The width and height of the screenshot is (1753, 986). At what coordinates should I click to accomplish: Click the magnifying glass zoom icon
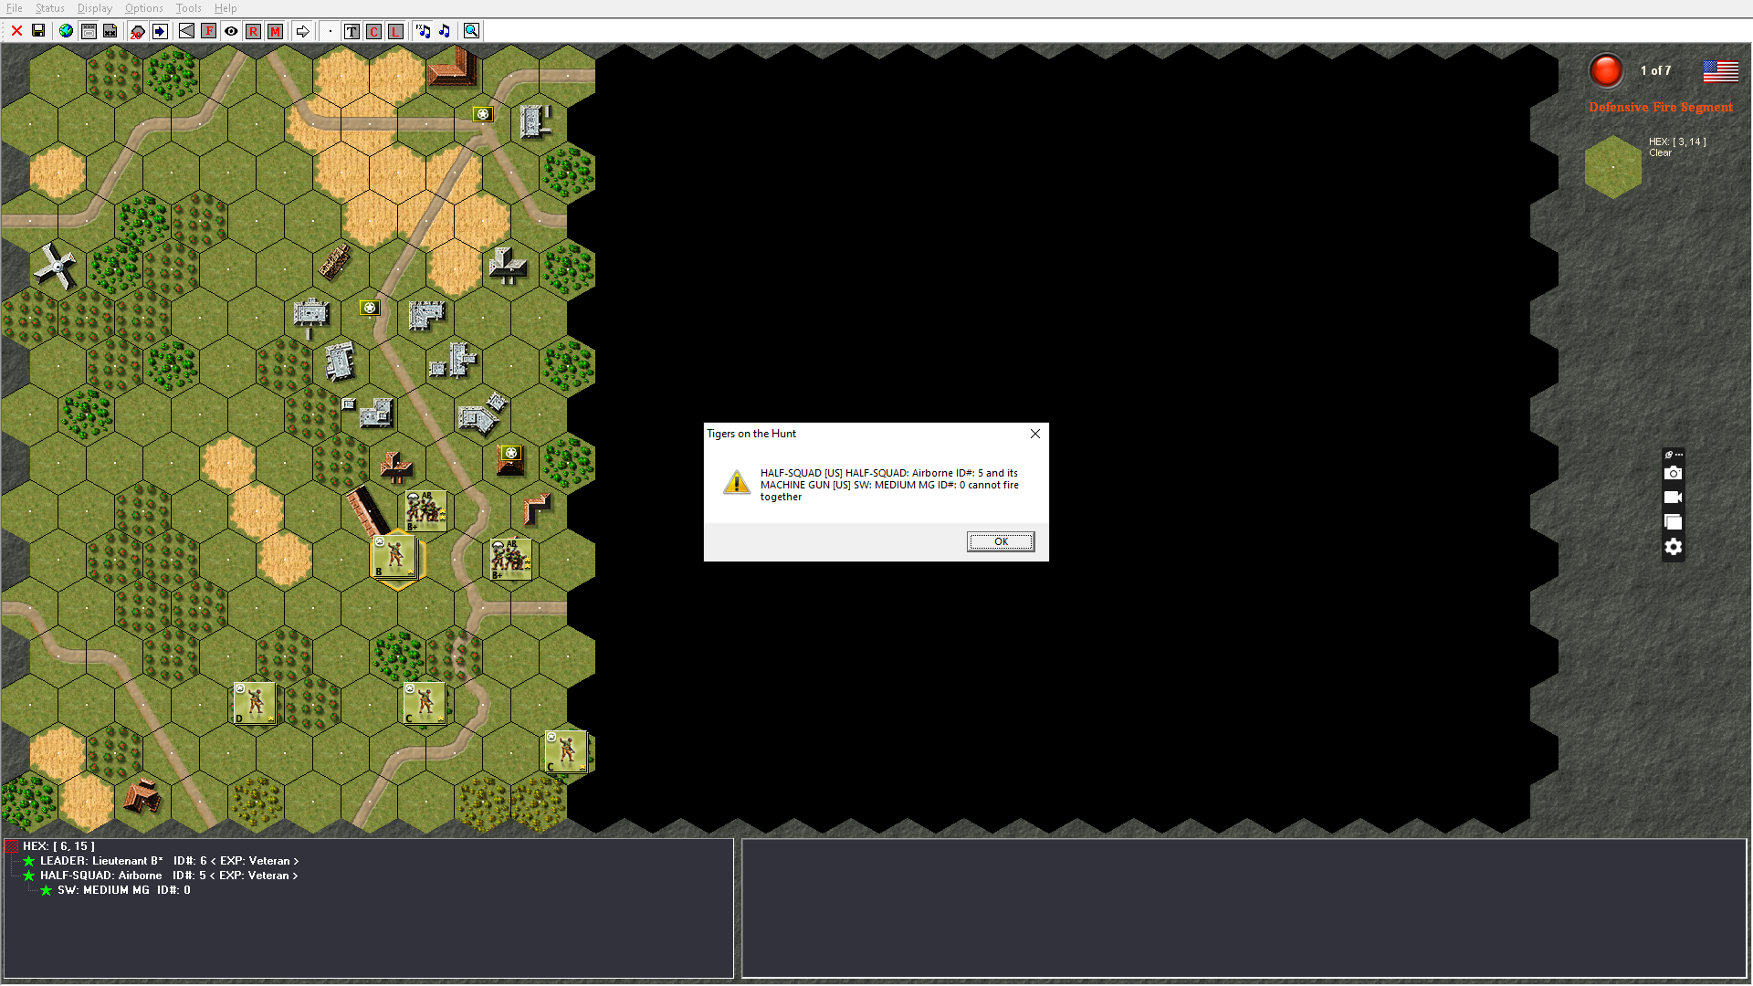coord(471,31)
